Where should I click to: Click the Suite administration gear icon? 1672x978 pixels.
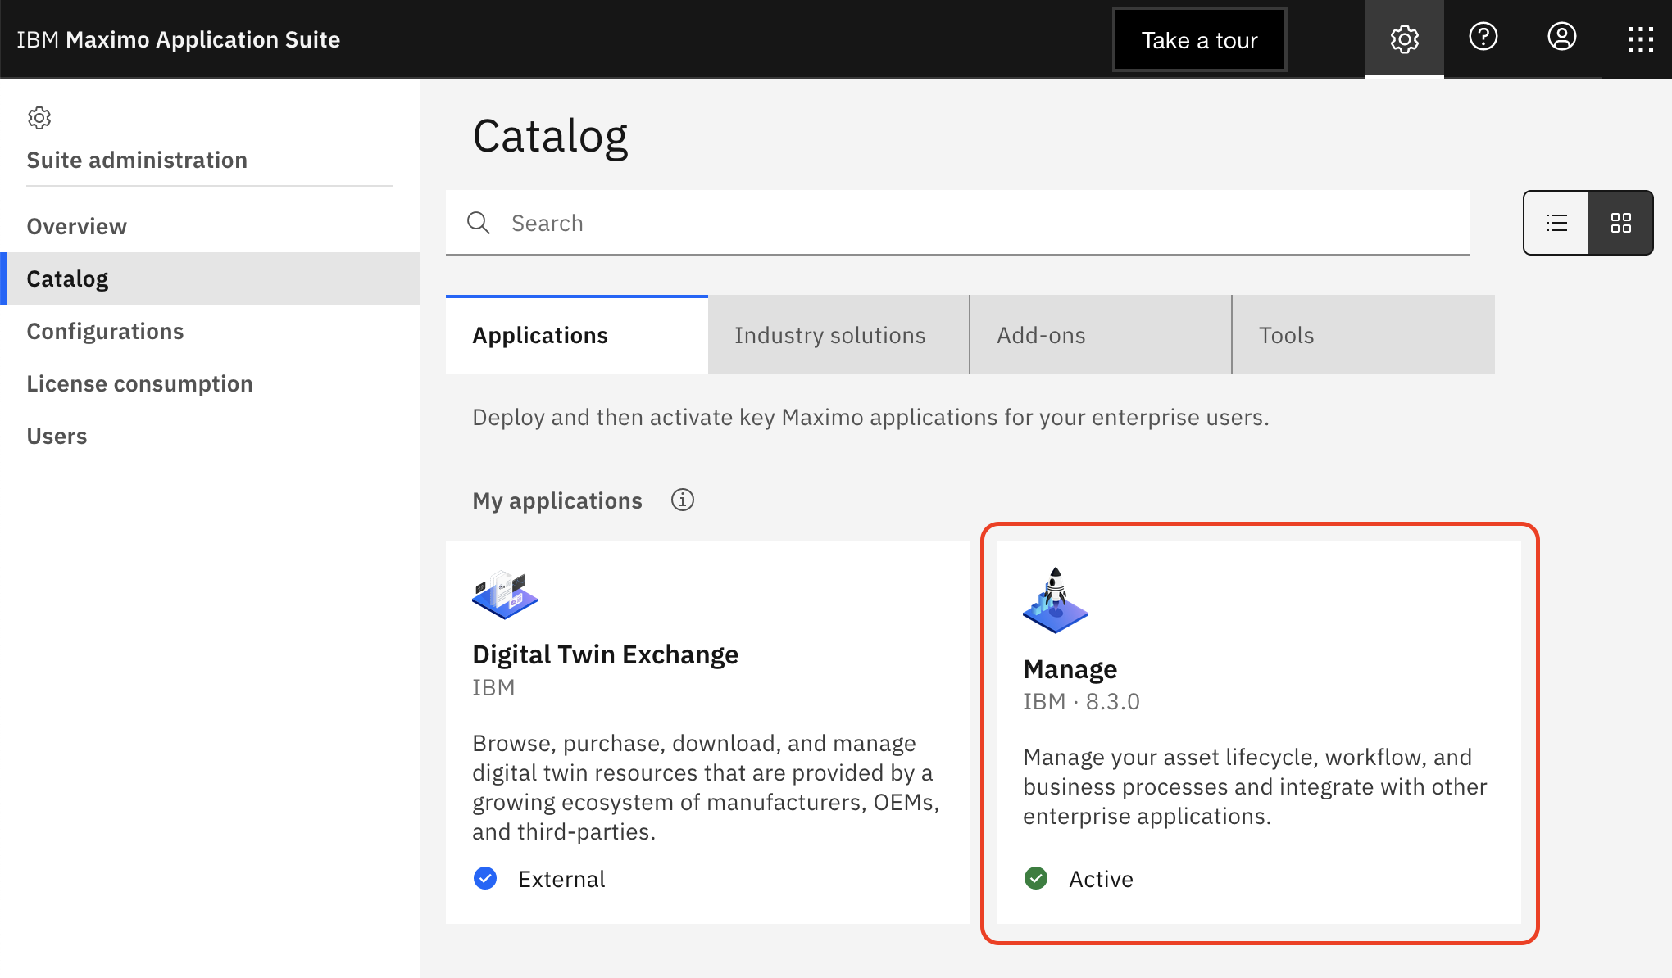point(39,118)
